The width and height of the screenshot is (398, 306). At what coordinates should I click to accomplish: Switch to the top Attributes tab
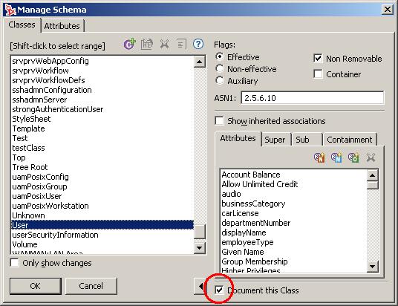tap(62, 26)
